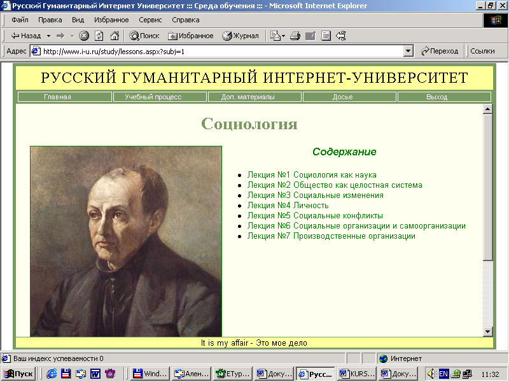Open Лекция №7 Производственные организации

[331, 236]
